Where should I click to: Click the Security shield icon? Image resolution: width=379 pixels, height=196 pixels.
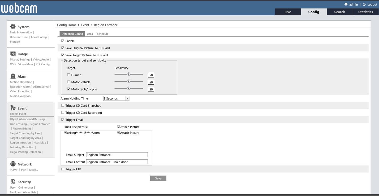[x=13, y=182]
